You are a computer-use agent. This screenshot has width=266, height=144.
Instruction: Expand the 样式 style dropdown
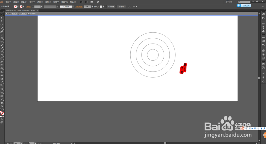coord(103,7)
